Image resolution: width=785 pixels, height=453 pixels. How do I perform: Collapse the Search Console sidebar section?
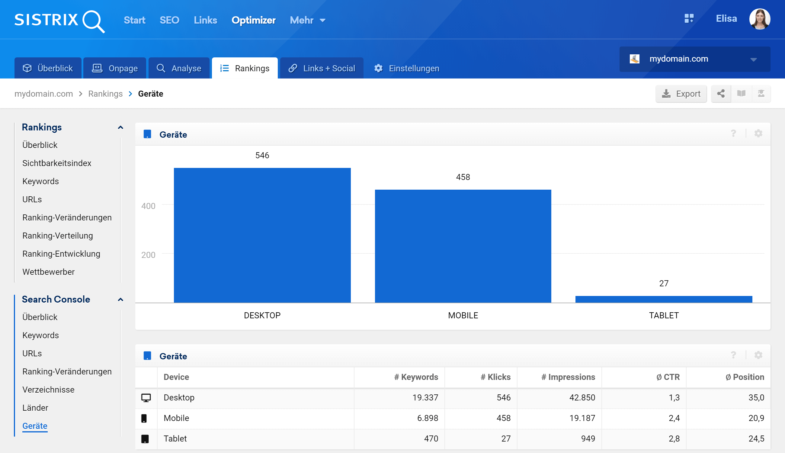coord(120,300)
